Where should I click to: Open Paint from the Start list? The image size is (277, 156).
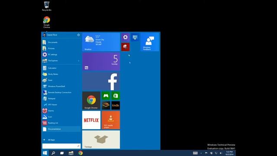61,80
